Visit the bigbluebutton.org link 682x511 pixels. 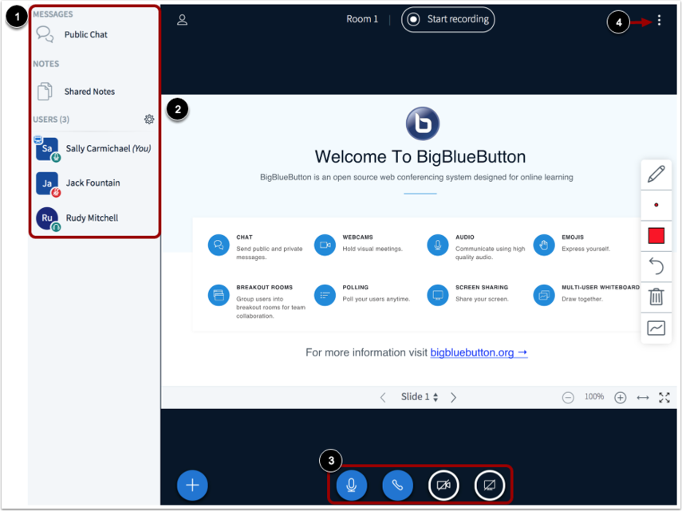click(479, 352)
